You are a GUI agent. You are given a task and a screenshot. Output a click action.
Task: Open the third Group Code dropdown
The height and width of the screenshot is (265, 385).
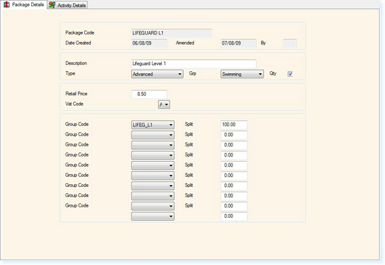pyautogui.click(x=153, y=145)
